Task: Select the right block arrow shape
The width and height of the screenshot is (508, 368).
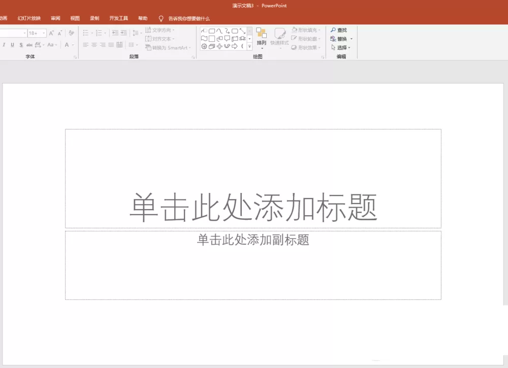Action: tap(235, 46)
